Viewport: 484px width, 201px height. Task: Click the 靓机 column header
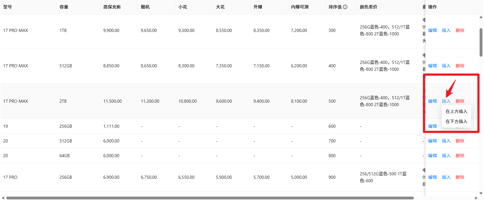pos(145,7)
